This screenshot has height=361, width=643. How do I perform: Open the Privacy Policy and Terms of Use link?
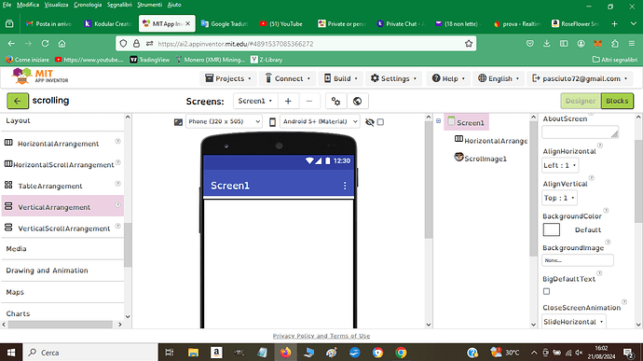pyautogui.click(x=321, y=336)
